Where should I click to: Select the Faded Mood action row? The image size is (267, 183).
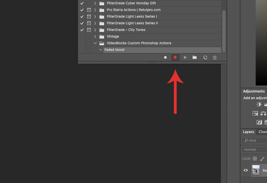coord(162,50)
